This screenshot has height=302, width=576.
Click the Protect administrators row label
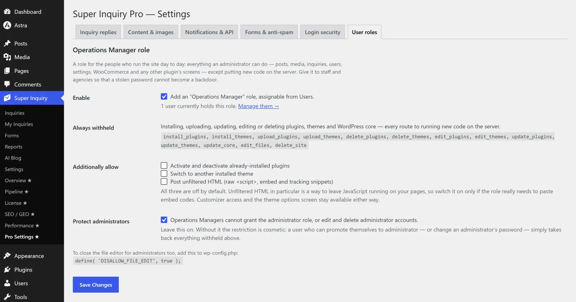[101, 222]
